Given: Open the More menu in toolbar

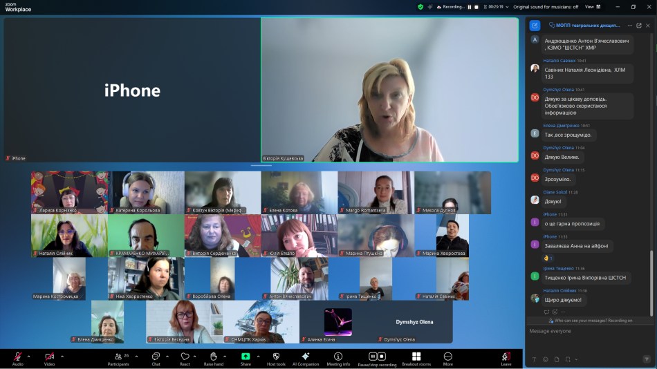Looking at the screenshot, I should [x=447, y=357].
